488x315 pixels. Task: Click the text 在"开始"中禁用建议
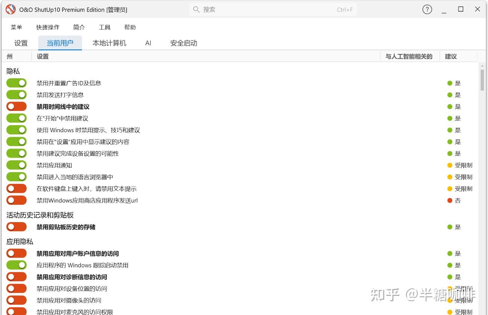pyautogui.click(x=62, y=118)
